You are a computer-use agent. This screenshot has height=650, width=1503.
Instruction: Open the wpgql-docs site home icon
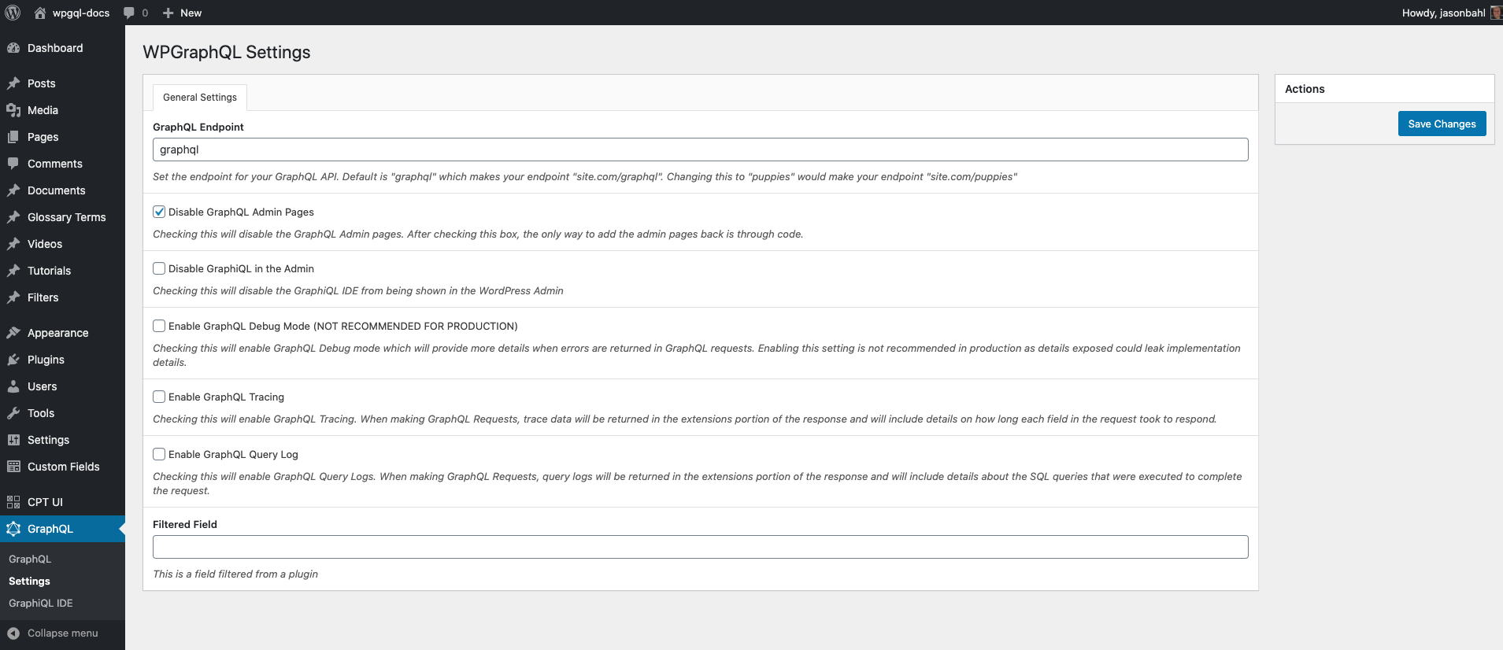[x=40, y=13]
